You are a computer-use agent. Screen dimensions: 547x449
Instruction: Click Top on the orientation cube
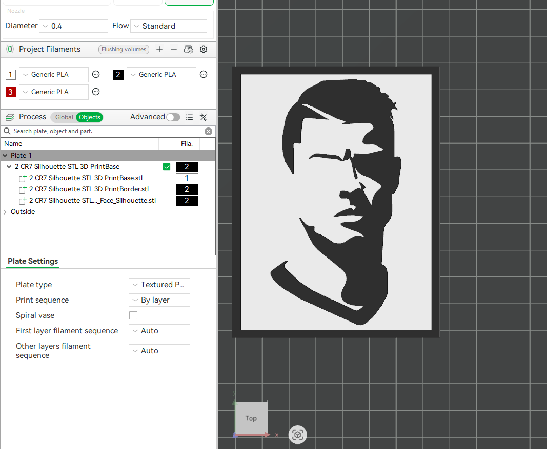click(251, 418)
